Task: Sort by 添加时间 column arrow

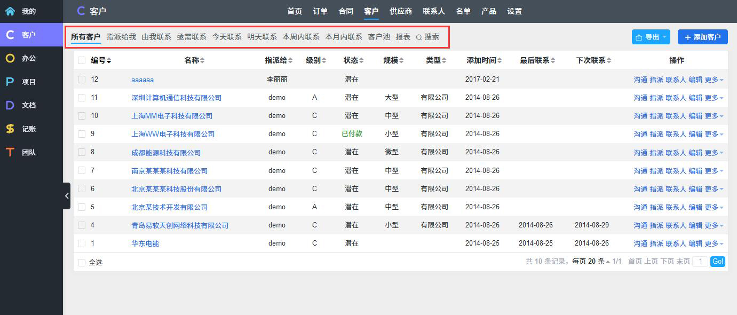Action: coord(500,61)
